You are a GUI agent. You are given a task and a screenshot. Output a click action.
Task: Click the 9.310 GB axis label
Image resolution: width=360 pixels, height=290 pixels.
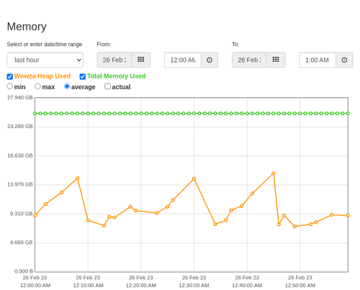(x=22, y=214)
